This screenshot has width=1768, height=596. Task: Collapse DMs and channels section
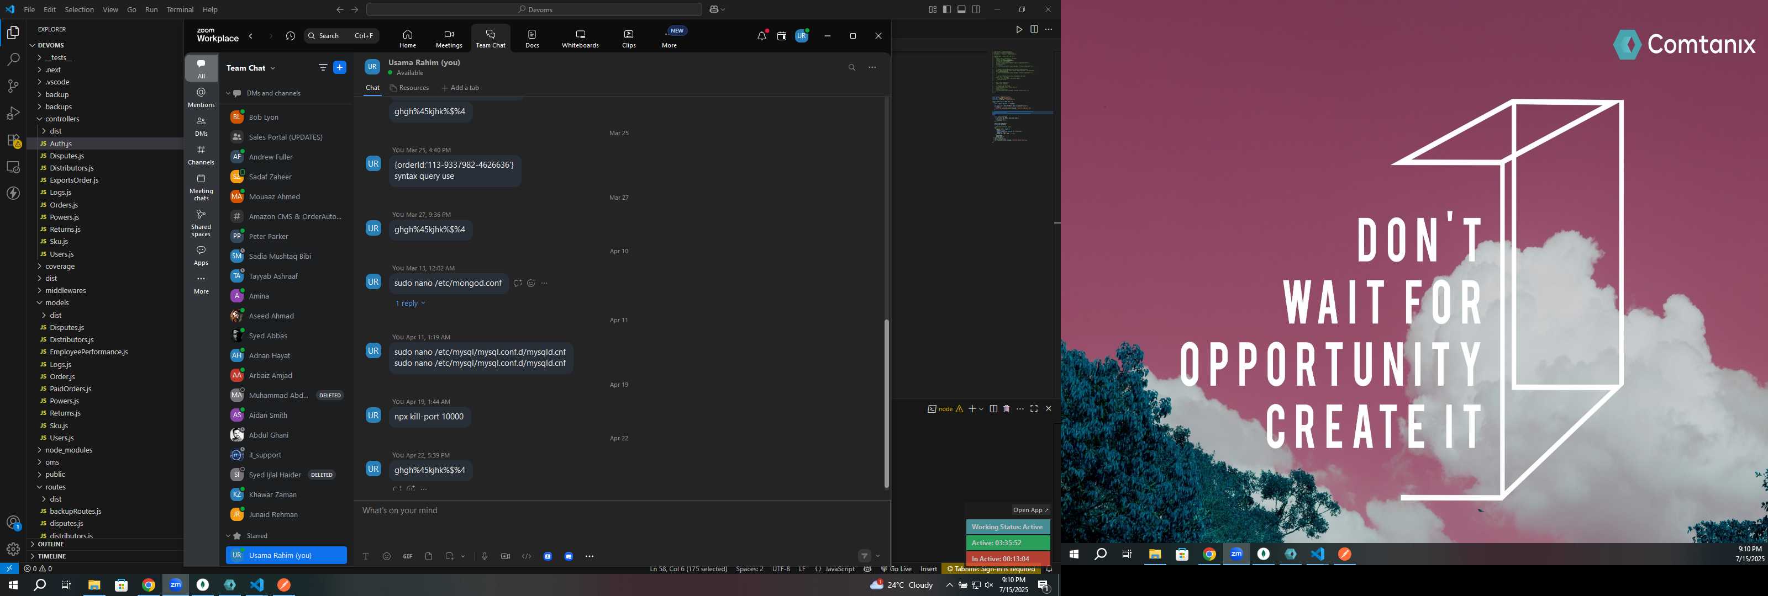click(x=229, y=93)
